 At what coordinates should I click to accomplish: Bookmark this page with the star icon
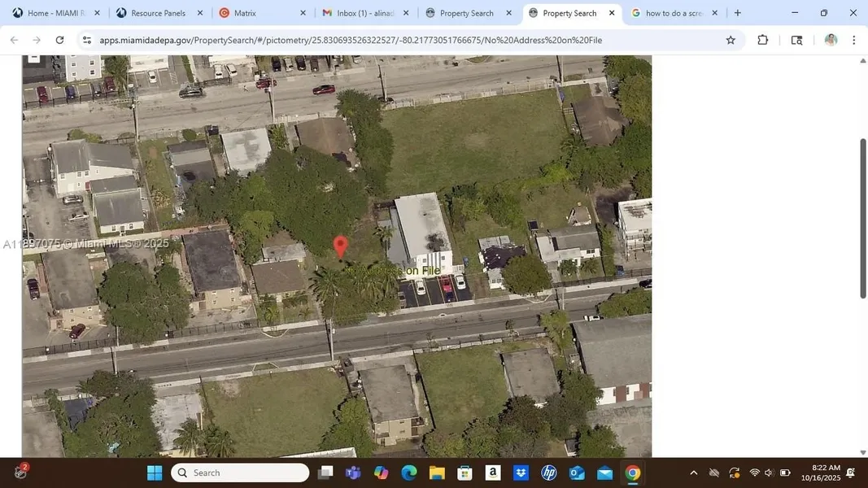pos(731,40)
